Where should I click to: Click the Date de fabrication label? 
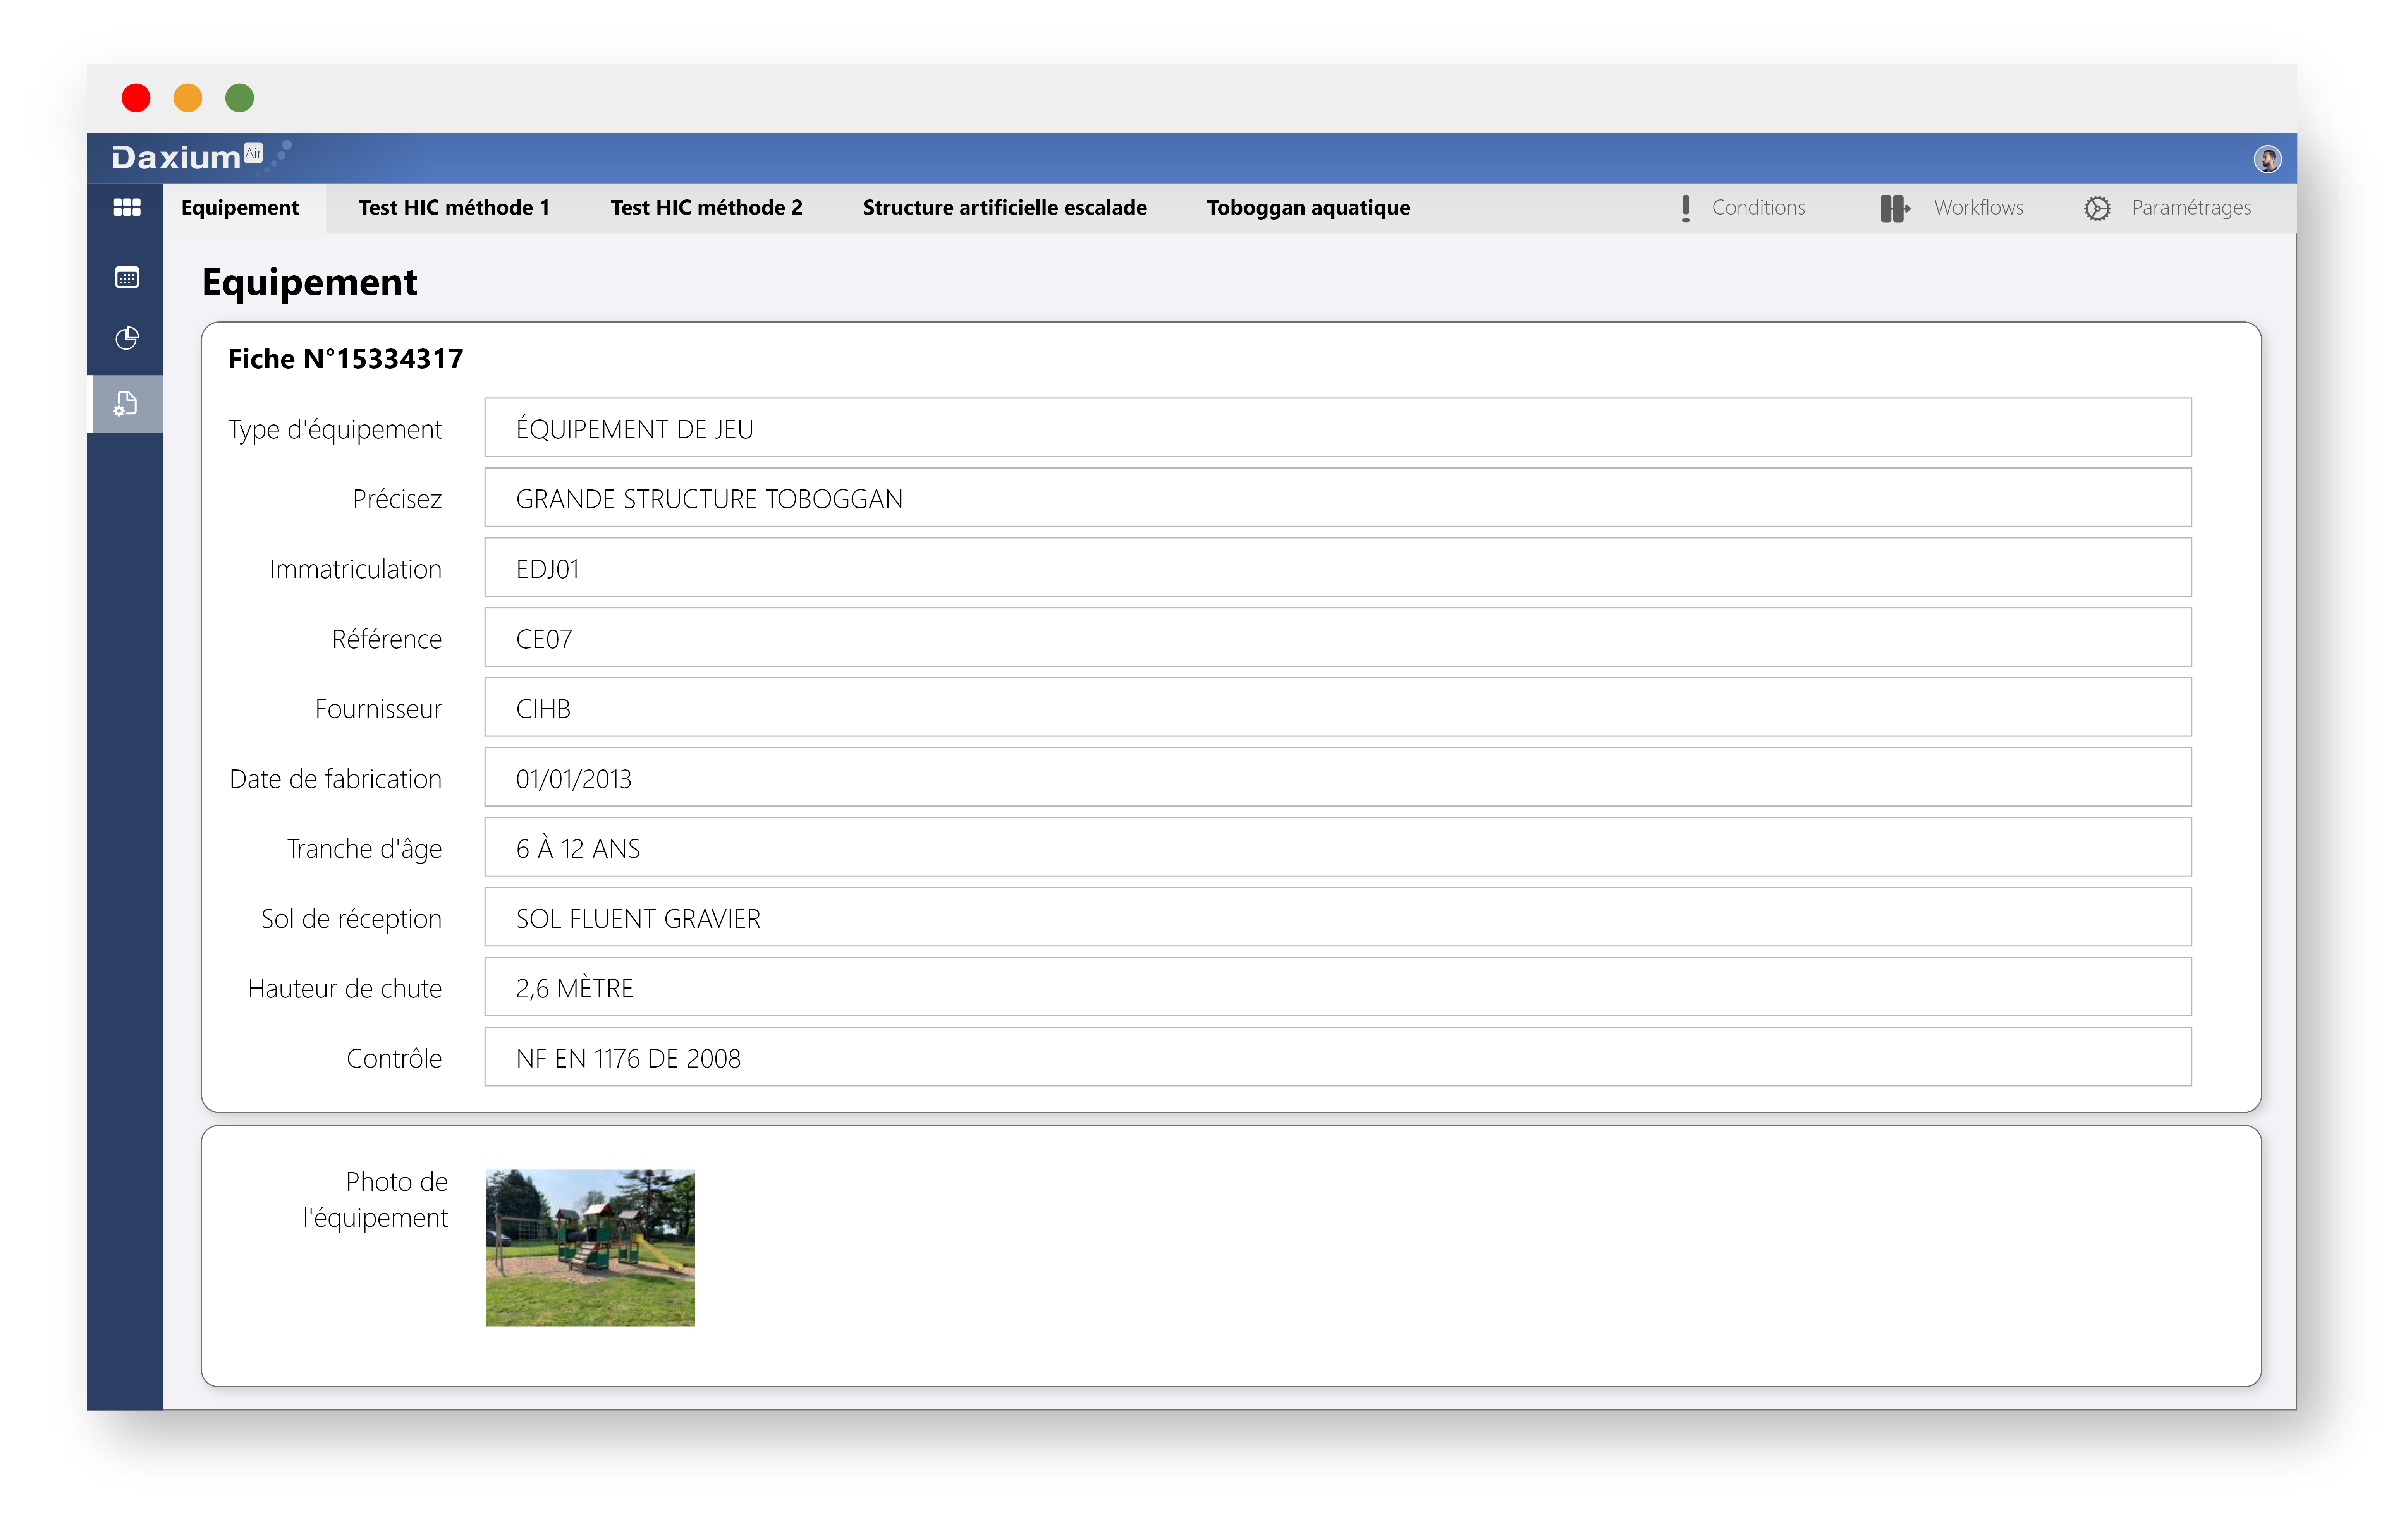335,779
